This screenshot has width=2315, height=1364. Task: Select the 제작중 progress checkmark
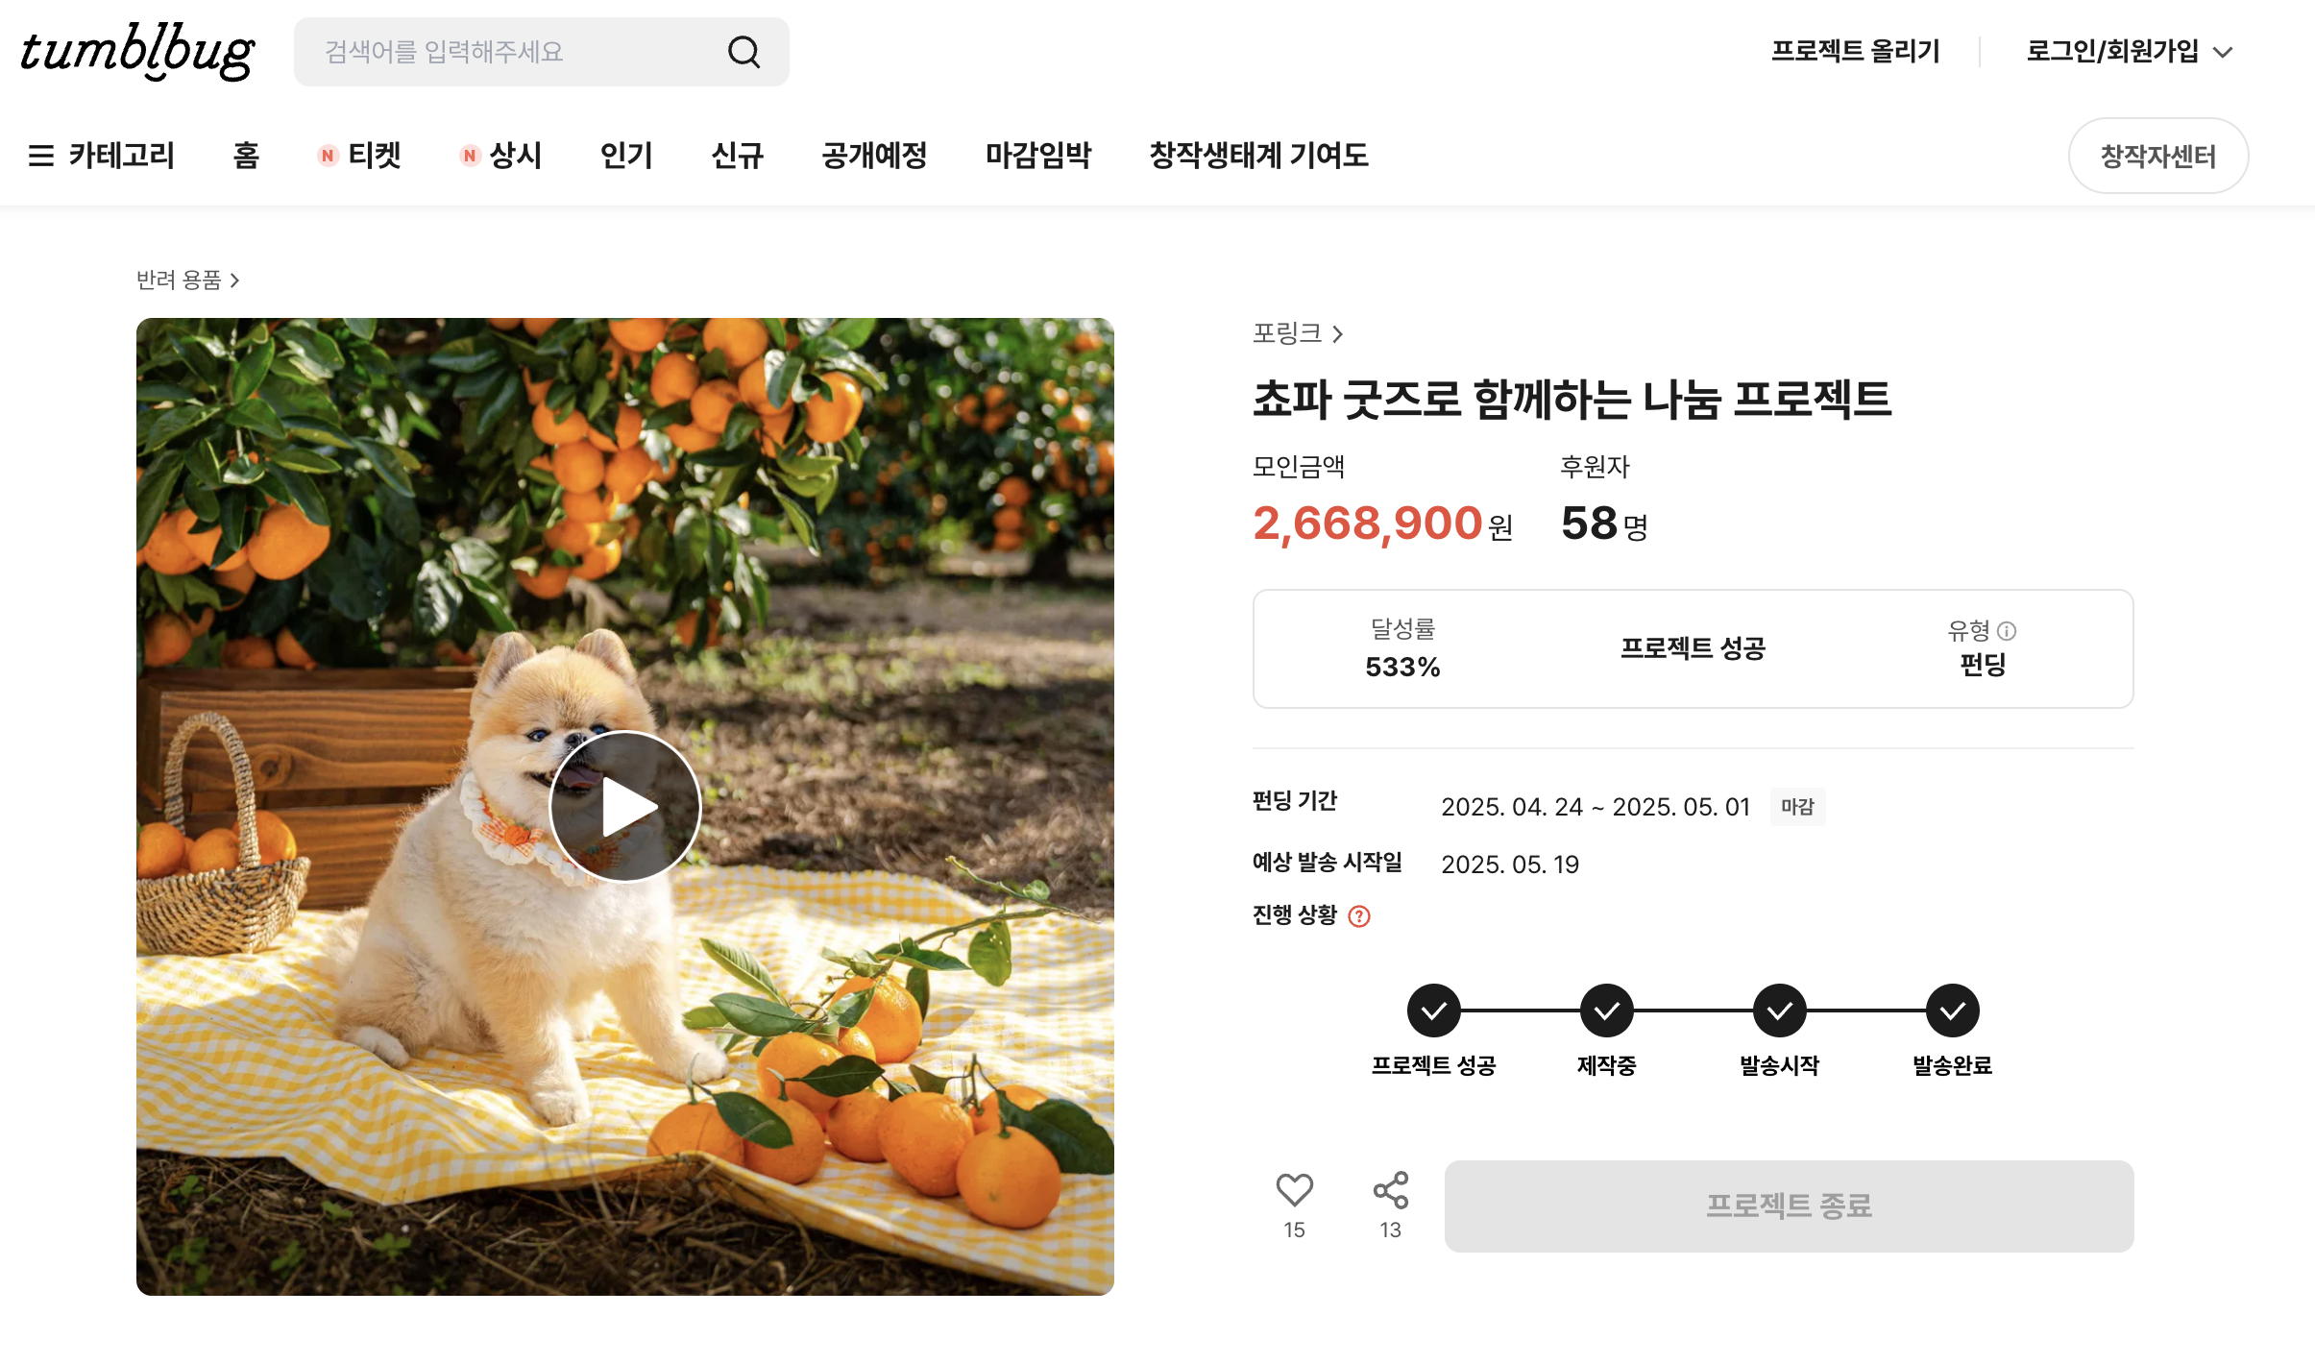click(1607, 1011)
